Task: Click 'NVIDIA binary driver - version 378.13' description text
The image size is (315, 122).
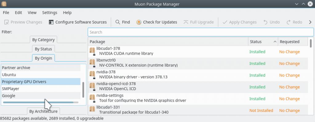Action: (x=133, y=77)
